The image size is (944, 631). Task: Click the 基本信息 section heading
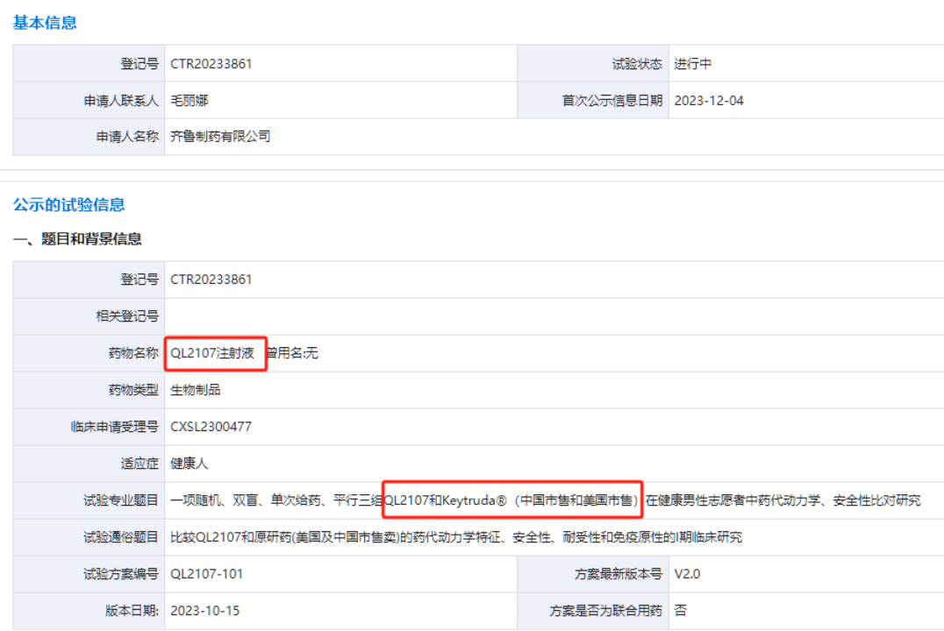(45, 23)
